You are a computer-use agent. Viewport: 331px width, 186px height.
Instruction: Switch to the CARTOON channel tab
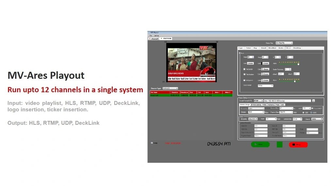point(166,39)
